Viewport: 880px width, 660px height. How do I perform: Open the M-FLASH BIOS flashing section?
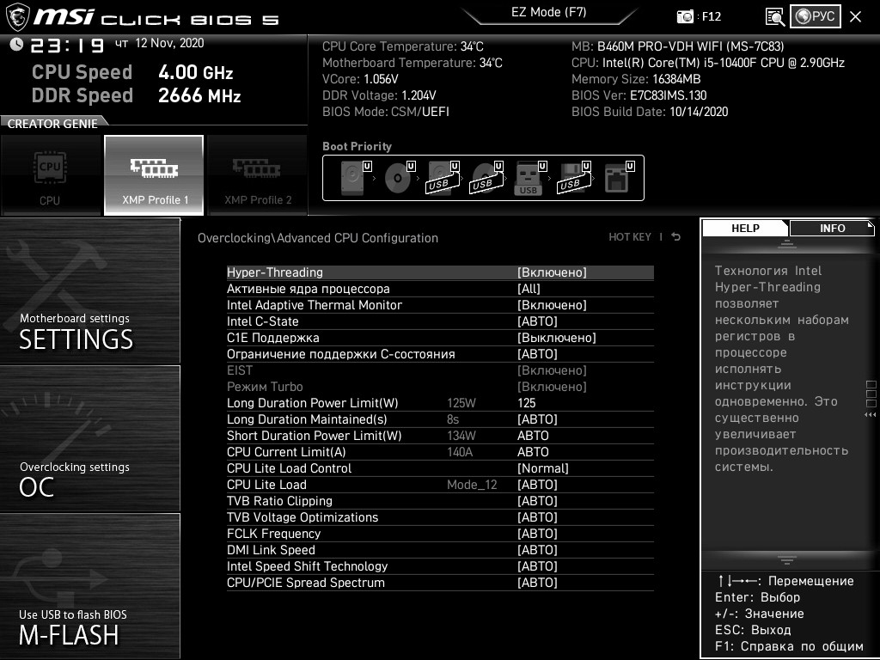[x=89, y=586]
